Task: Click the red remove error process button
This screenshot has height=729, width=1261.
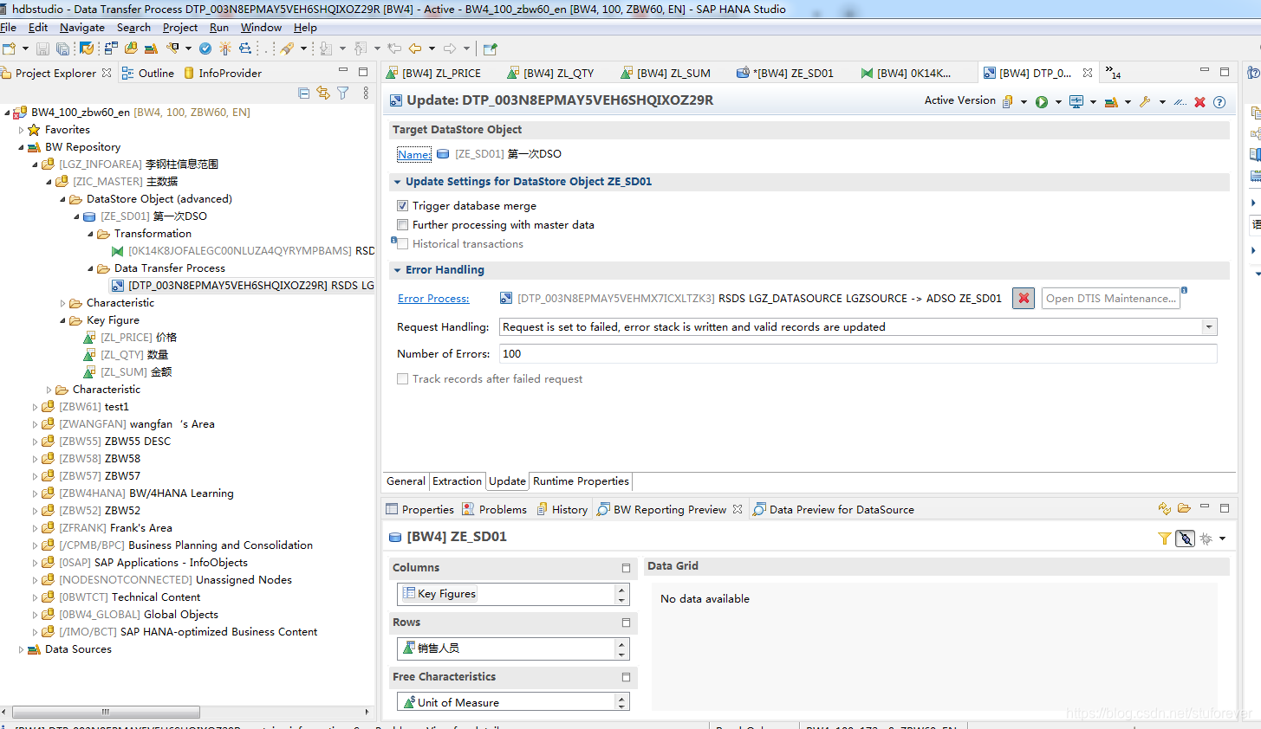Action: coord(1024,298)
